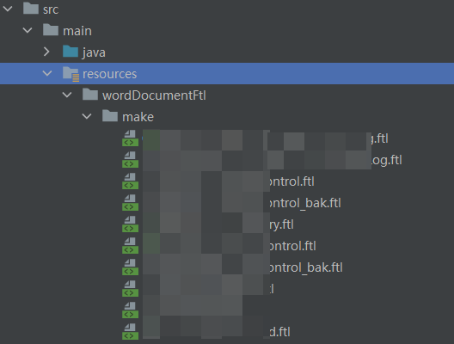The height and width of the screenshot is (344, 454).
Task: Select the first file ending ontrol_bak.ftl
Action: pos(305,203)
